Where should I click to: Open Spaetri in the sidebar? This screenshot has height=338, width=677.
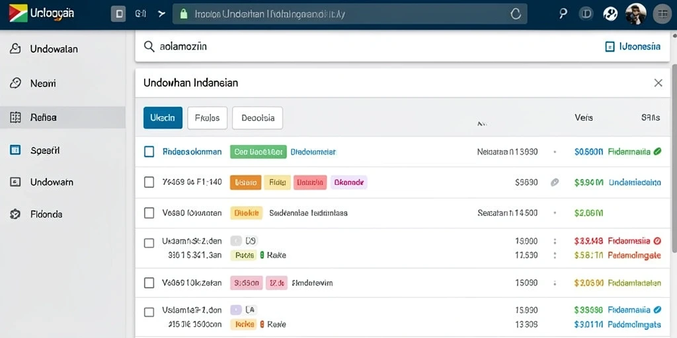point(63,150)
